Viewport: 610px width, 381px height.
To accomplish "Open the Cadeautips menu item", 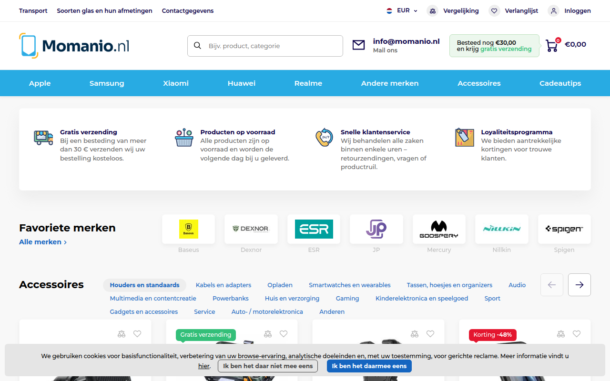I will click(560, 83).
